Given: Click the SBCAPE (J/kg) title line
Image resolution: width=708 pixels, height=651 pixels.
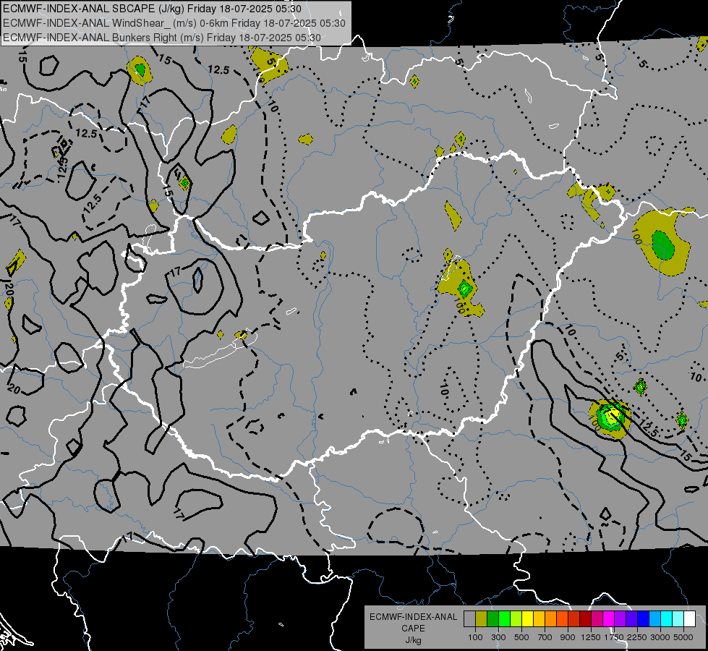Looking at the screenshot, I should (x=152, y=9).
